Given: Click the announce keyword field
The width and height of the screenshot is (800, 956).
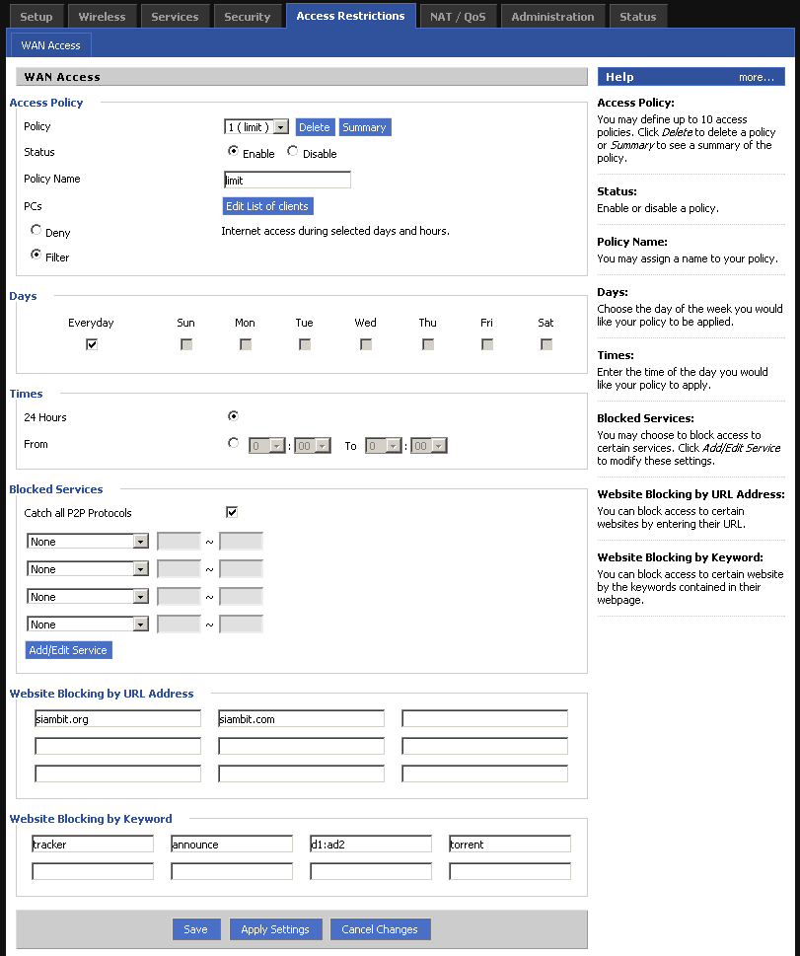Looking at the screenshot, I should click(x=232, y=844).
